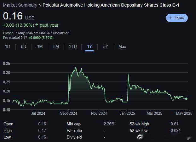Screen dimensions: 196x142
Task: Open the Market Summary breadcrumb link
Action: click(x=20, y=5)
